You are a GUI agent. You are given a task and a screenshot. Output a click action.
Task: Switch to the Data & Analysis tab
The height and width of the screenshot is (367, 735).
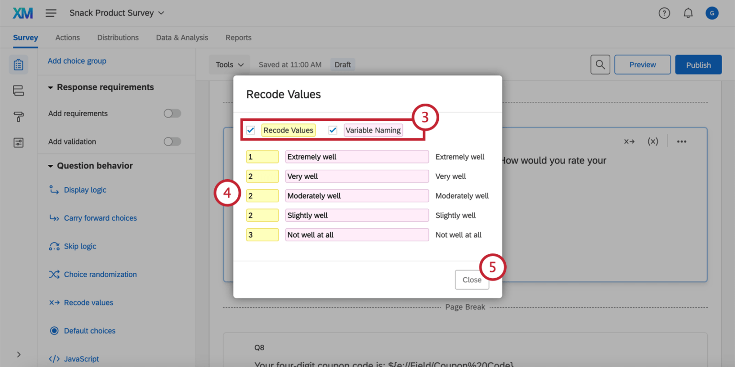coord(182,37)
